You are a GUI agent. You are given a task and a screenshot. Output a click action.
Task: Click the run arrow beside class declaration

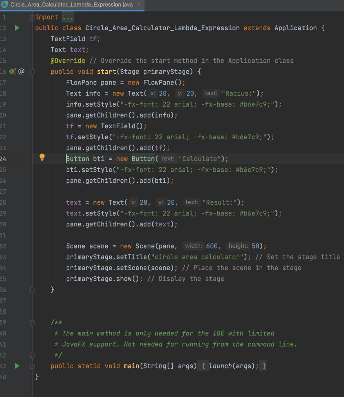click(17, 28)
